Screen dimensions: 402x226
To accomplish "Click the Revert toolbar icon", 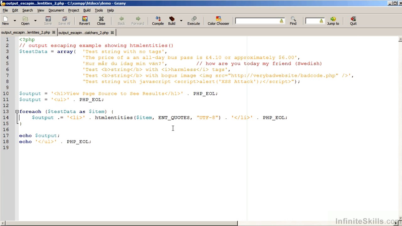I will [84, 21].
